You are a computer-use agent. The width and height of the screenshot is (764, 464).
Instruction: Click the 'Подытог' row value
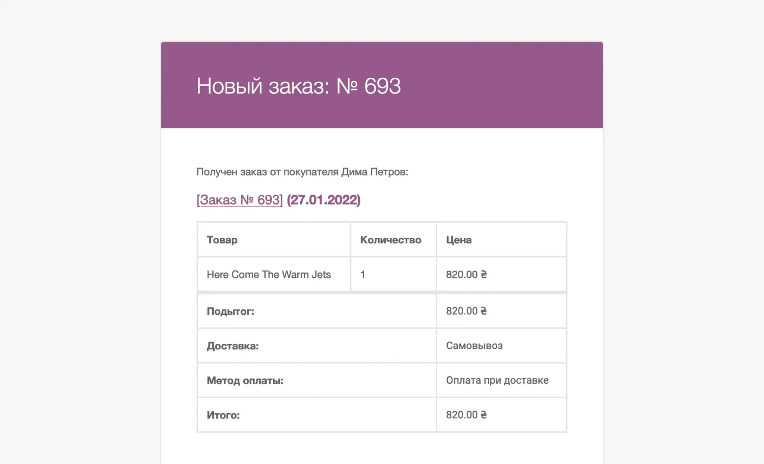467,311
